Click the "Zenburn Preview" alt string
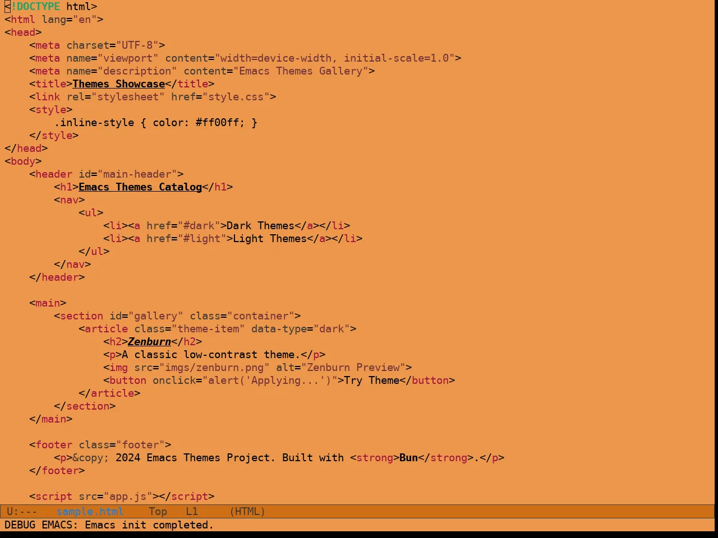The height and width of the screenshot is (538, 718). point(353,368)
